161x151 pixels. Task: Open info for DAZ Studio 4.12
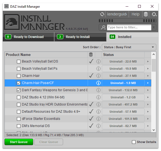(x=98, y=97)
